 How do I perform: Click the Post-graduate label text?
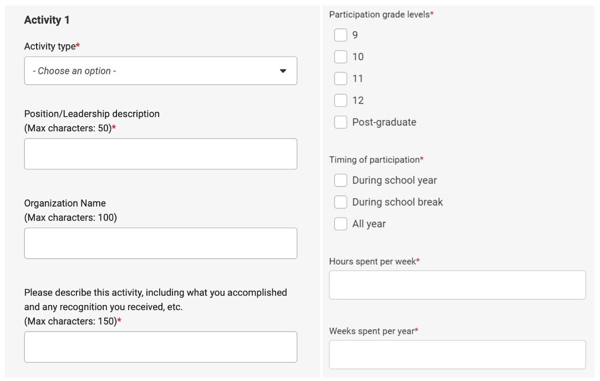point(384,122)
